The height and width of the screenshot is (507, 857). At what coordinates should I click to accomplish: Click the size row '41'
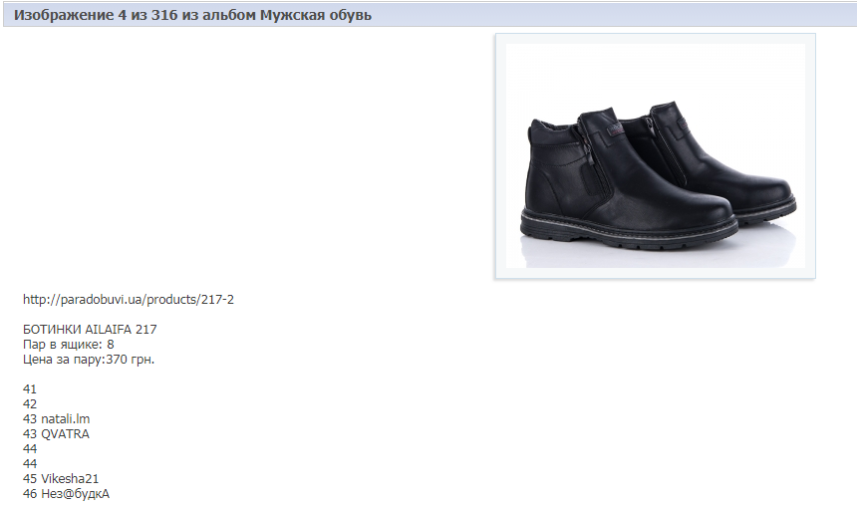(30, 389)
